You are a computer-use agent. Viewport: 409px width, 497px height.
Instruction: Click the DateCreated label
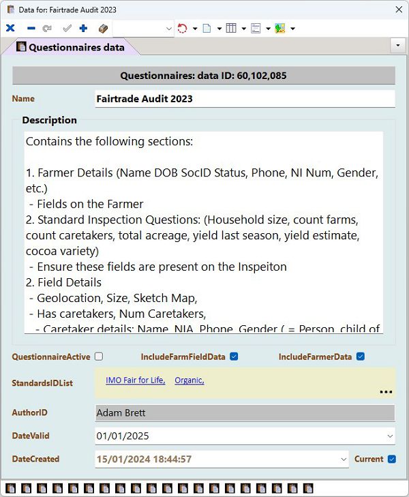[35, 459]
